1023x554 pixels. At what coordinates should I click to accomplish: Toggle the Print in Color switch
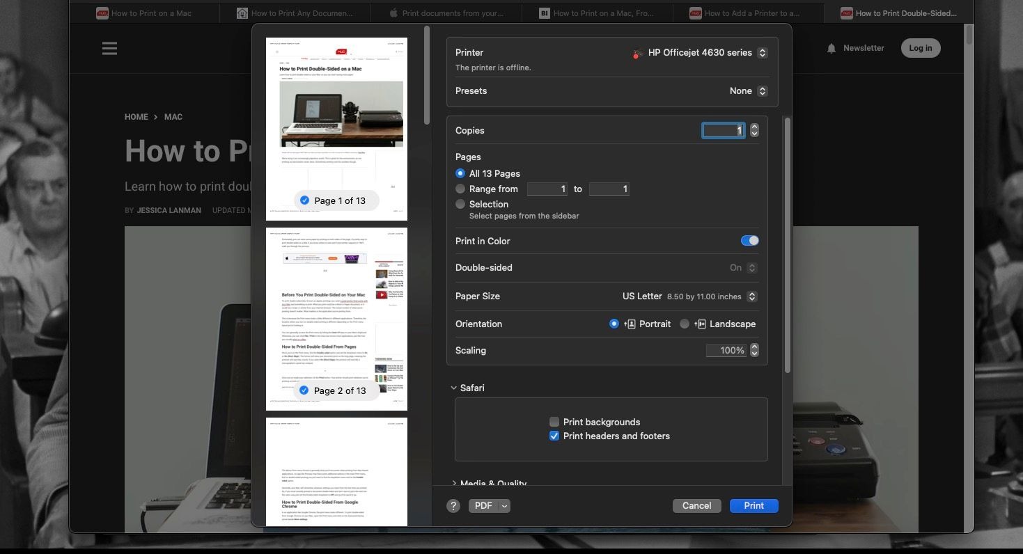[749, 241]
